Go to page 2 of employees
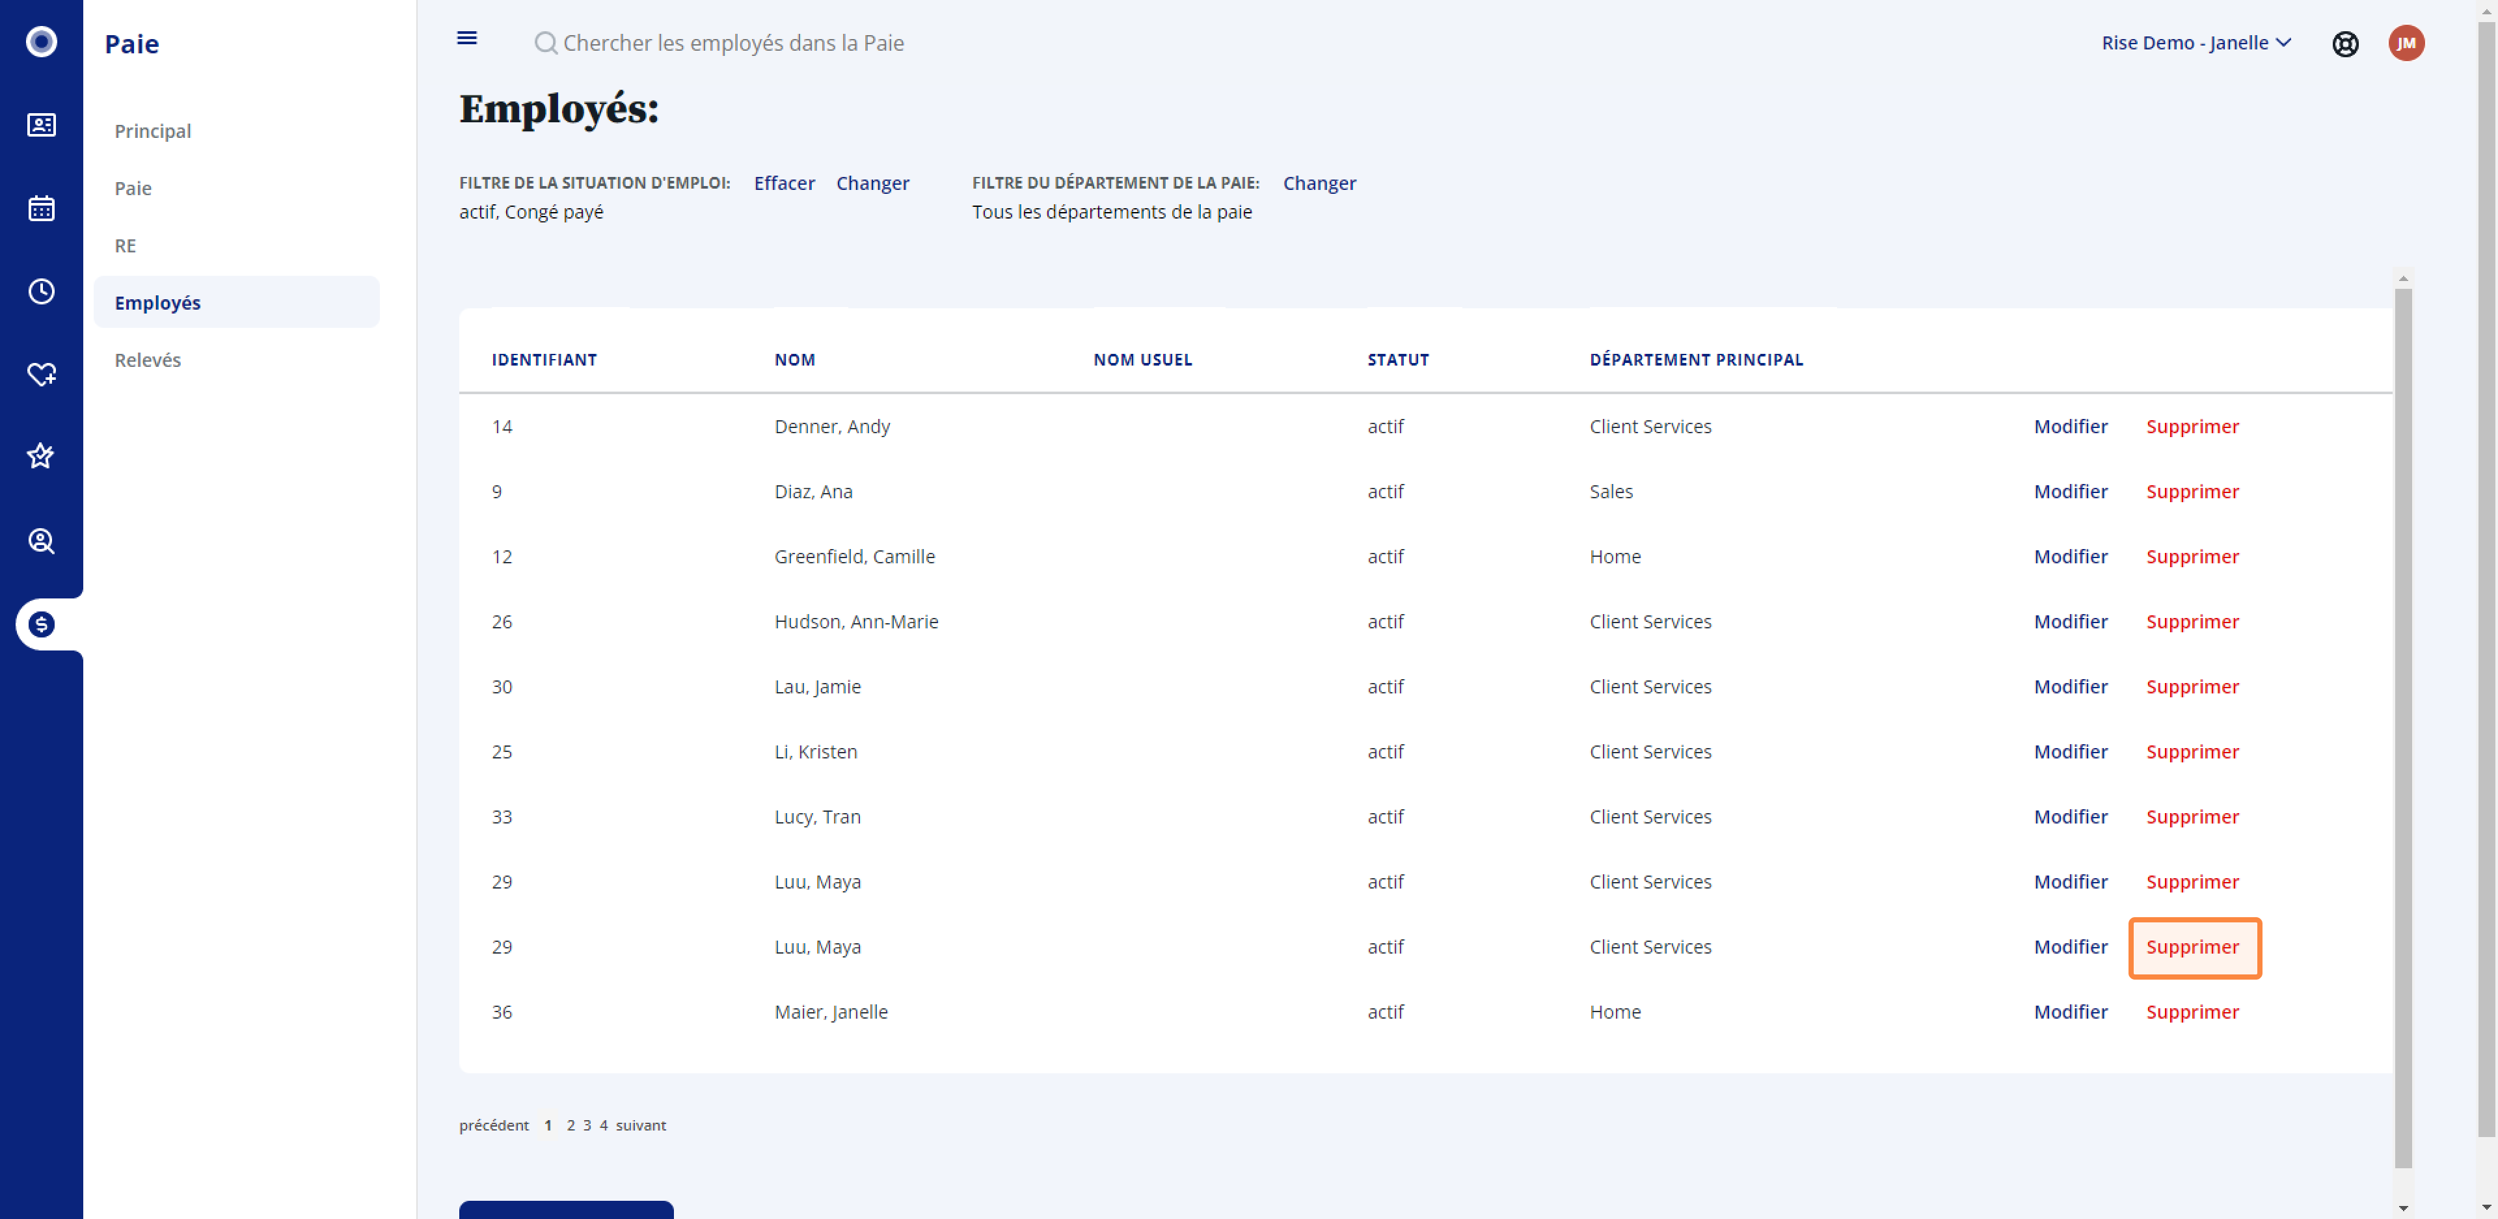This screenshot has width=2498, height=1219. (x=571, y=1125)
